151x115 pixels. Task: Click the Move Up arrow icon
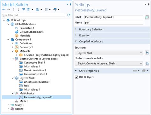coord(14,10)
